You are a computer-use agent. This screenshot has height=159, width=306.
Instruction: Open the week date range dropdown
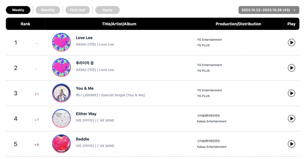point(269,10)
